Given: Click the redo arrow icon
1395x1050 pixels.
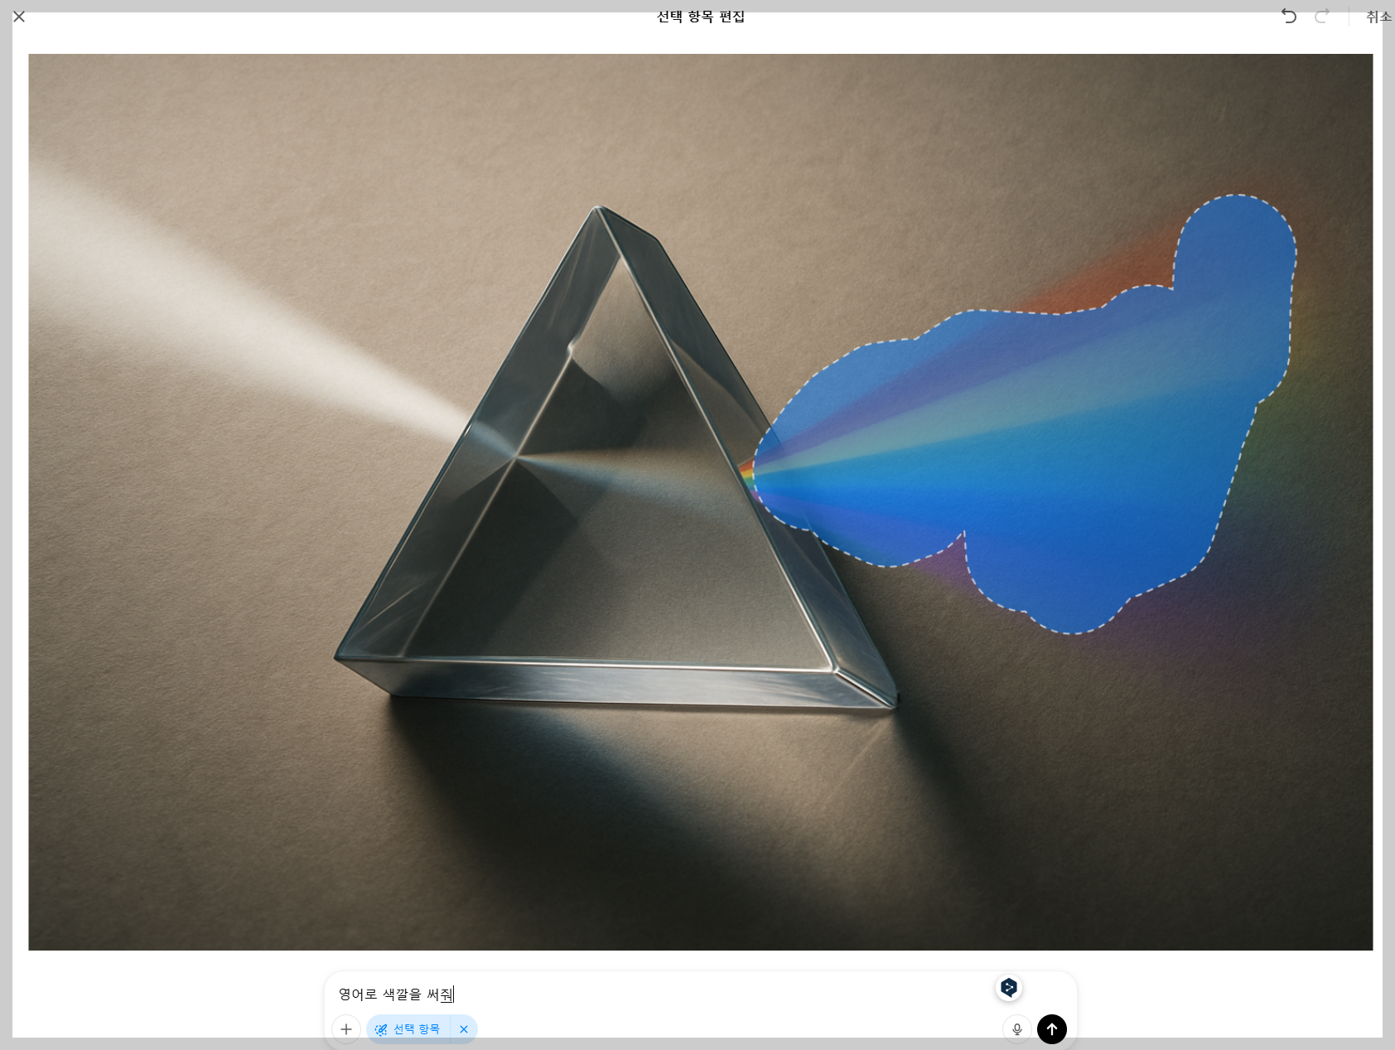Looking at the screenshot, I should click(x=1322, y=16).
